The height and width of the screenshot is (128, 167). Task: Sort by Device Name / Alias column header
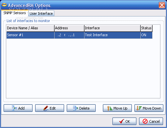[x=30, y=28]
